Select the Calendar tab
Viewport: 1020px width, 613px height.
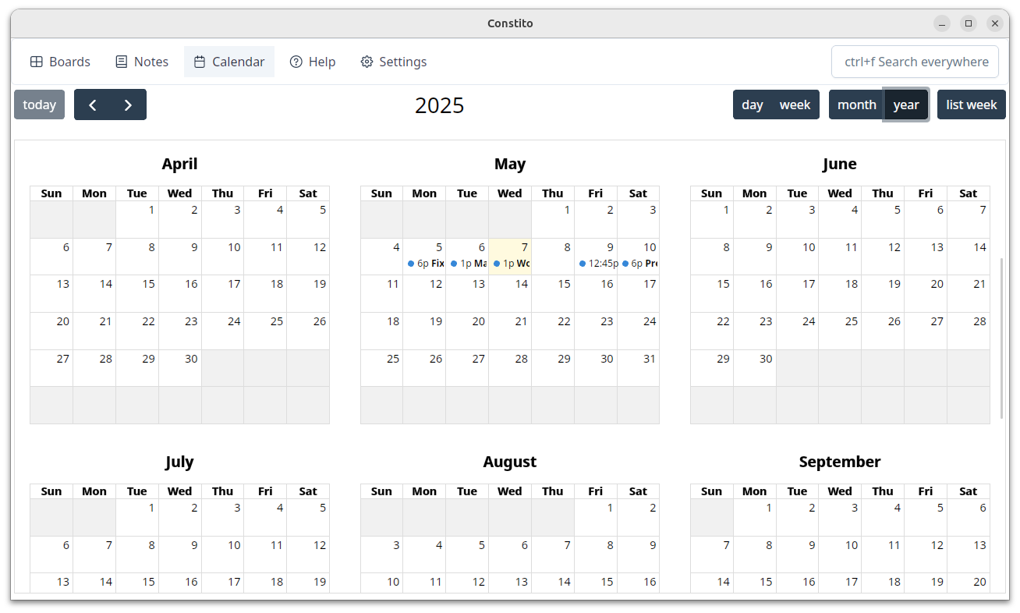pos(229,62)
